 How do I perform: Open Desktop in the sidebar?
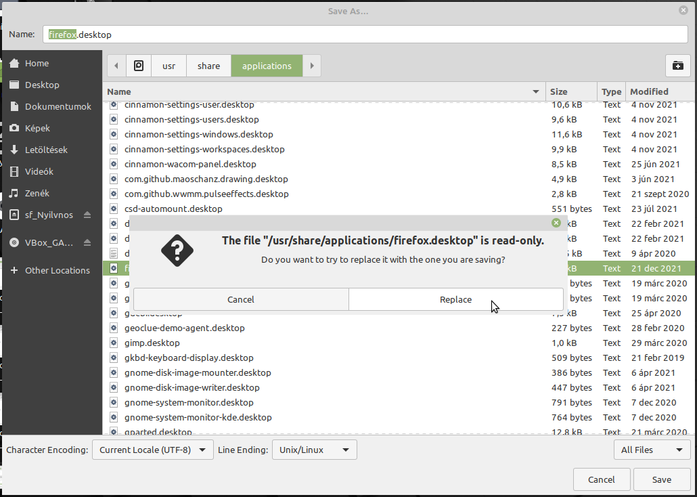[52, 85]
